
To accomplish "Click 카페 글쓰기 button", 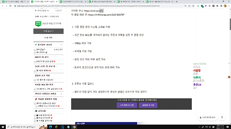I will point(49,31).
